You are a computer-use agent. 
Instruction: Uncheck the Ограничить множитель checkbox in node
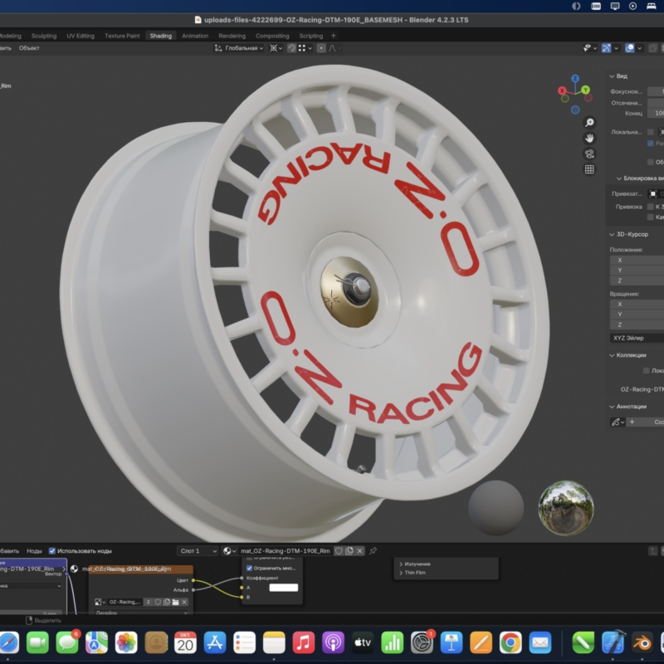249,568
